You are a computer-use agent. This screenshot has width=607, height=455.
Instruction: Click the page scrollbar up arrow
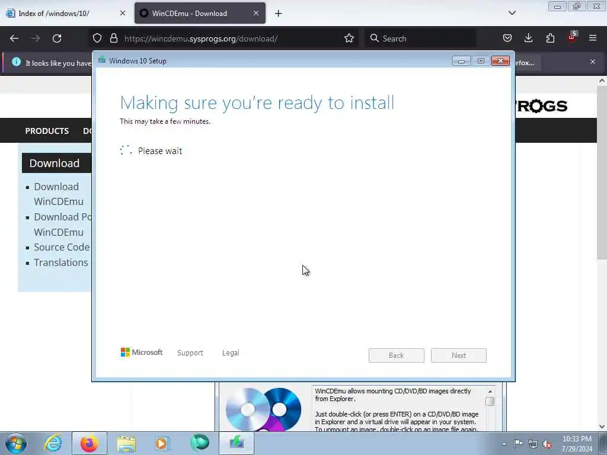(x=602, y=81)
